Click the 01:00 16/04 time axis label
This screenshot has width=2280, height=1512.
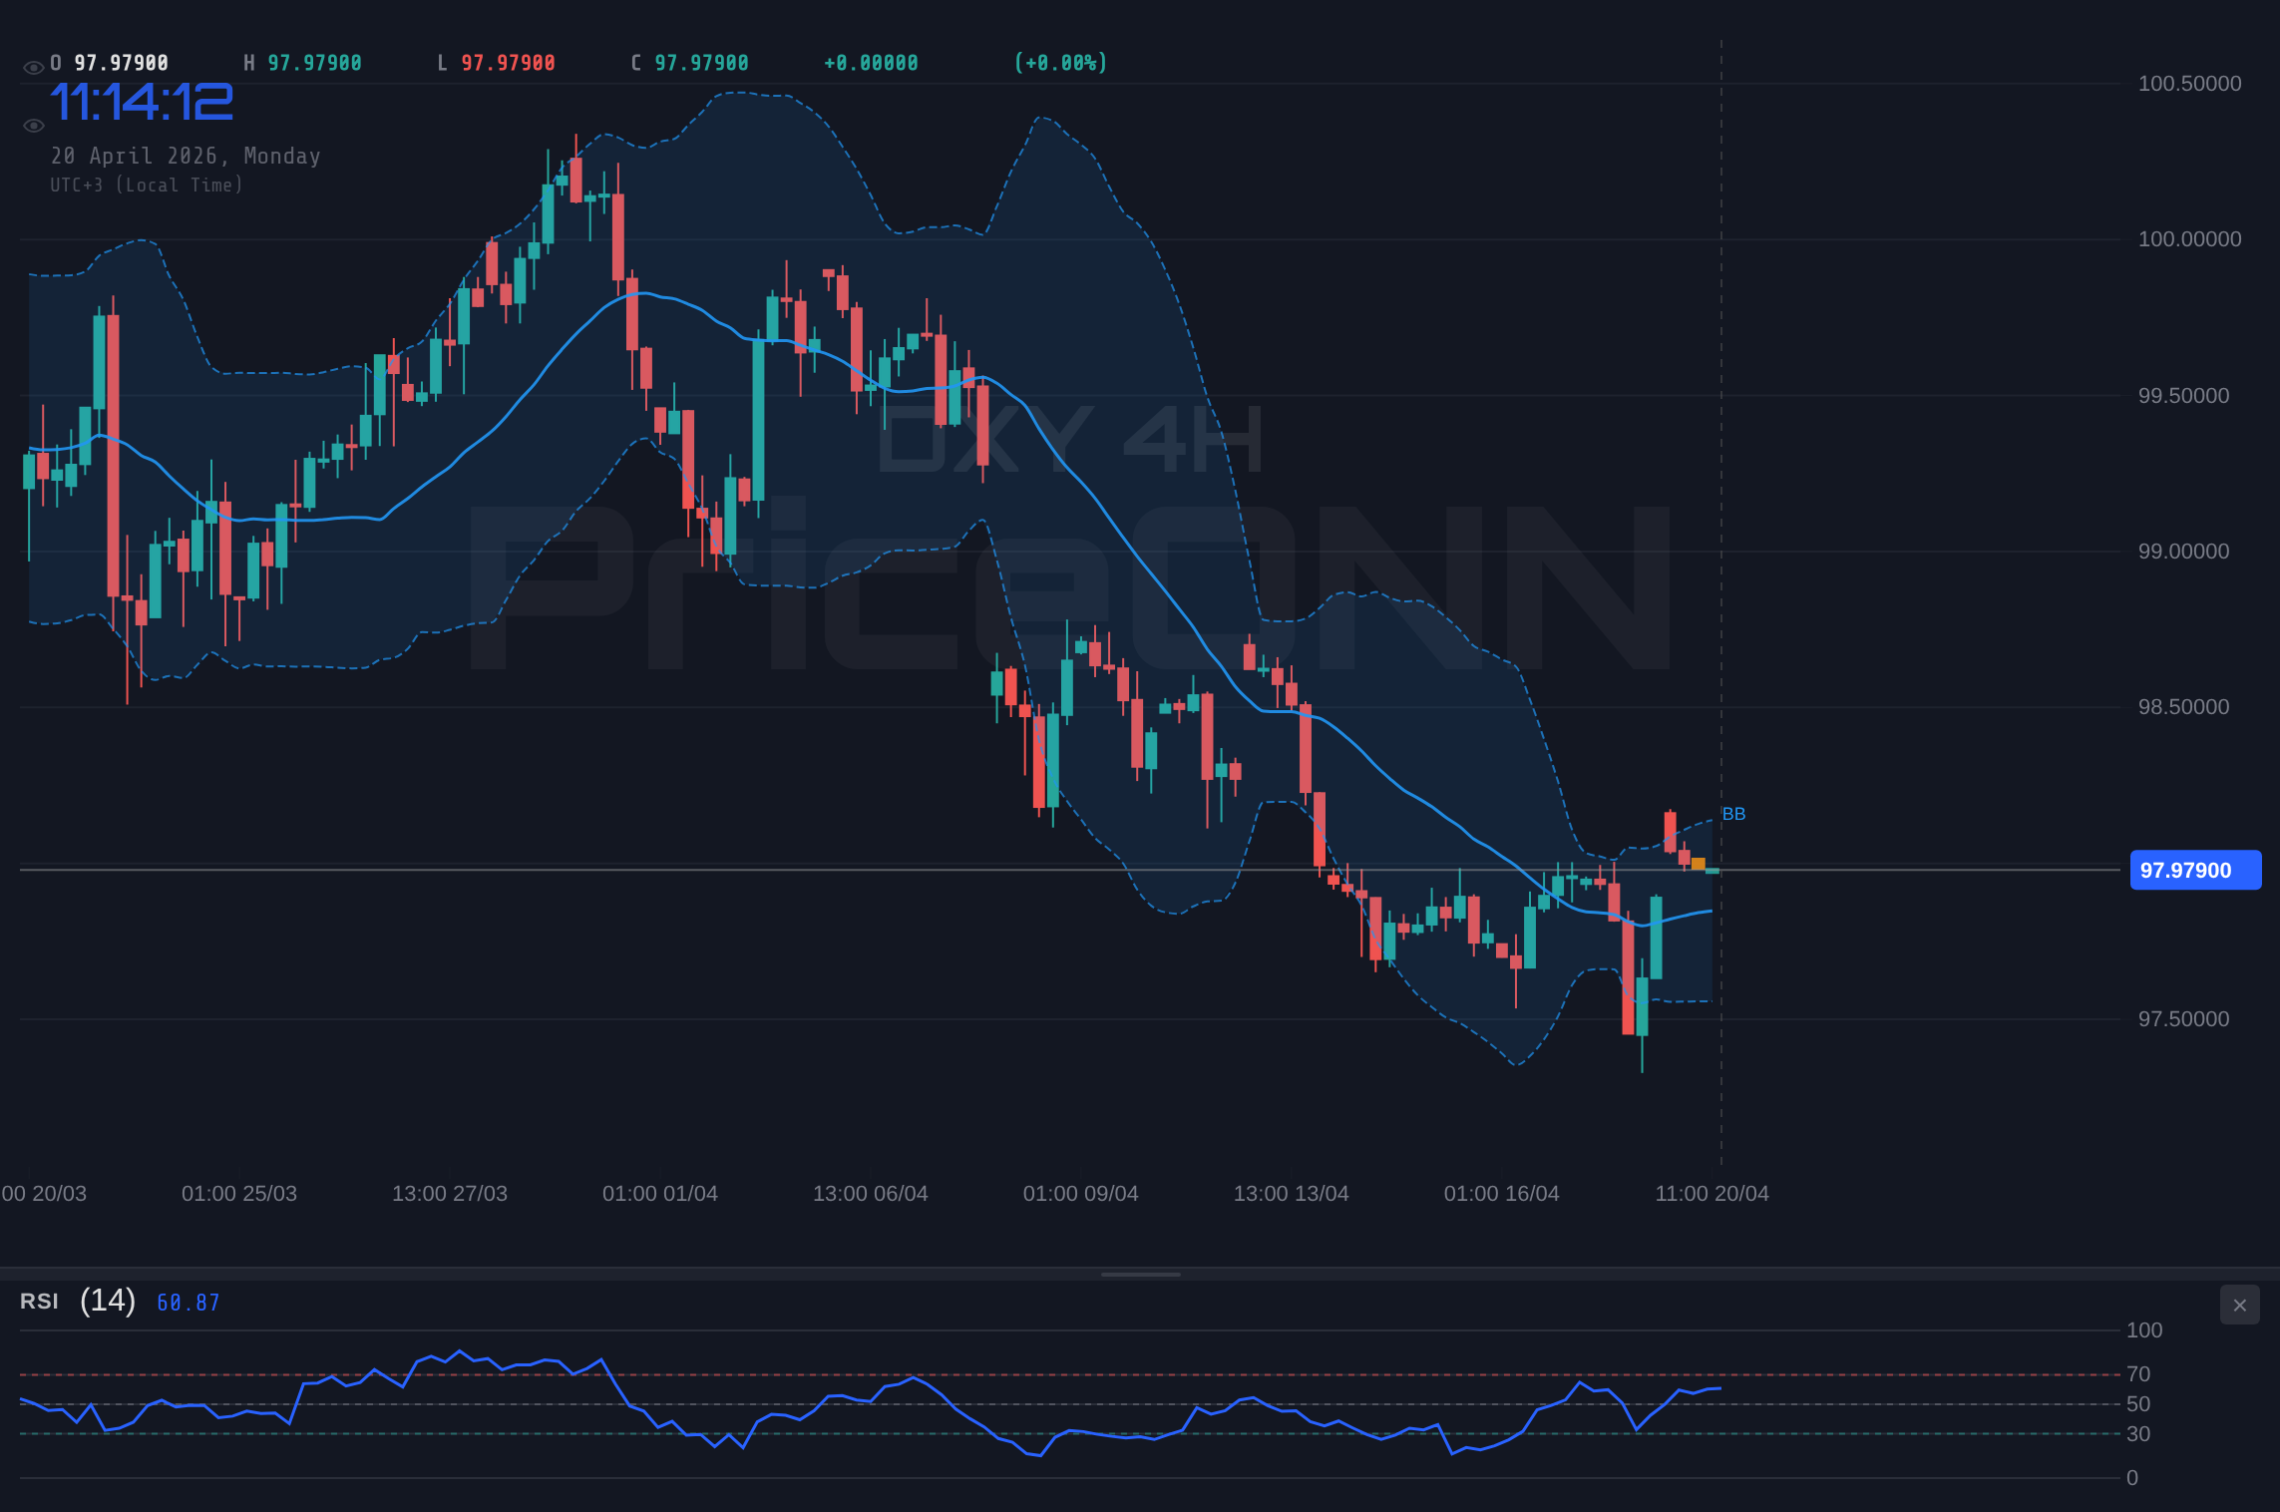(1502, 1194)
